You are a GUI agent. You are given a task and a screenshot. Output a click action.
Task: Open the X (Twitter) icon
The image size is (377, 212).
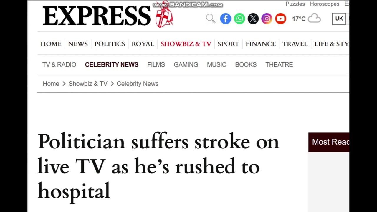(x=253, y=19)
